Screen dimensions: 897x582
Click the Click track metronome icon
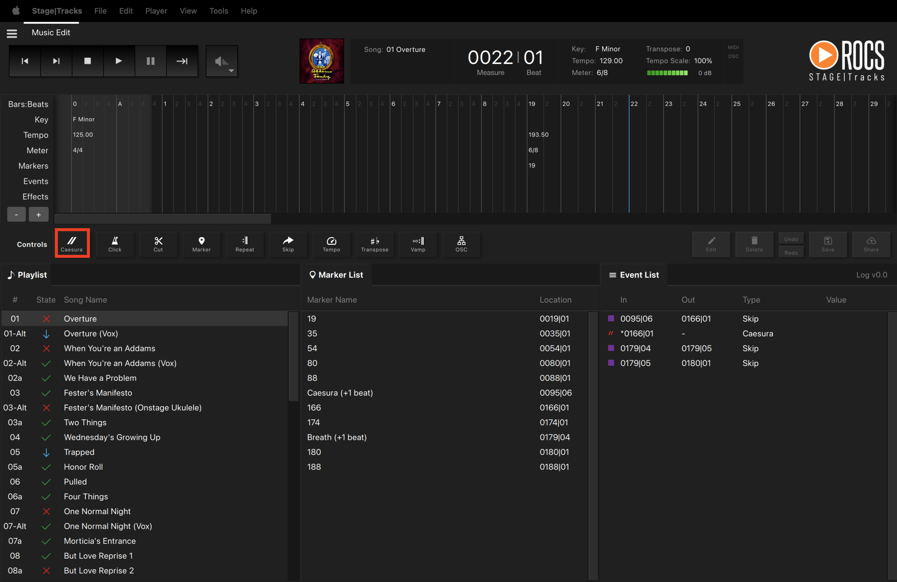[115, 244]
